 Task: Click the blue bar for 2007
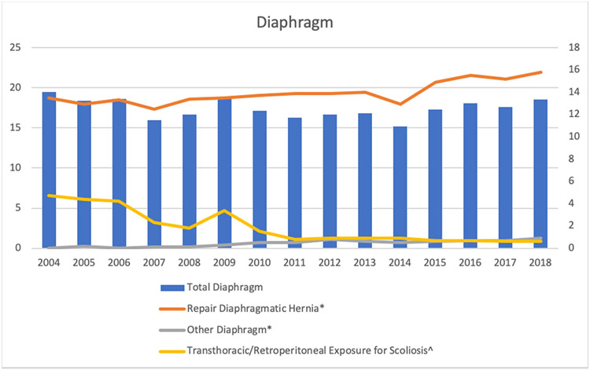[x=154, y=184]
